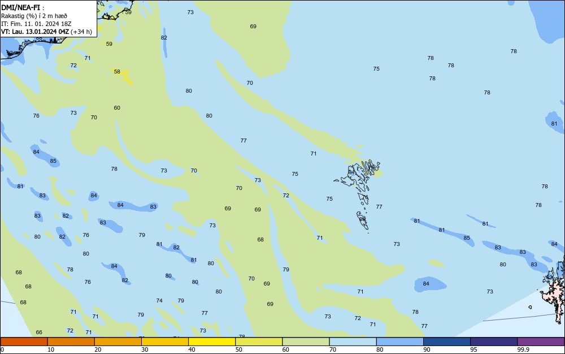Click the bright yellow 40–50 legend swatch

(212, 342)
